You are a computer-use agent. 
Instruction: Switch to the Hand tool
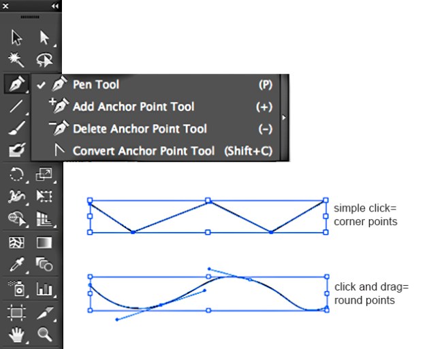tap(17, 334)
